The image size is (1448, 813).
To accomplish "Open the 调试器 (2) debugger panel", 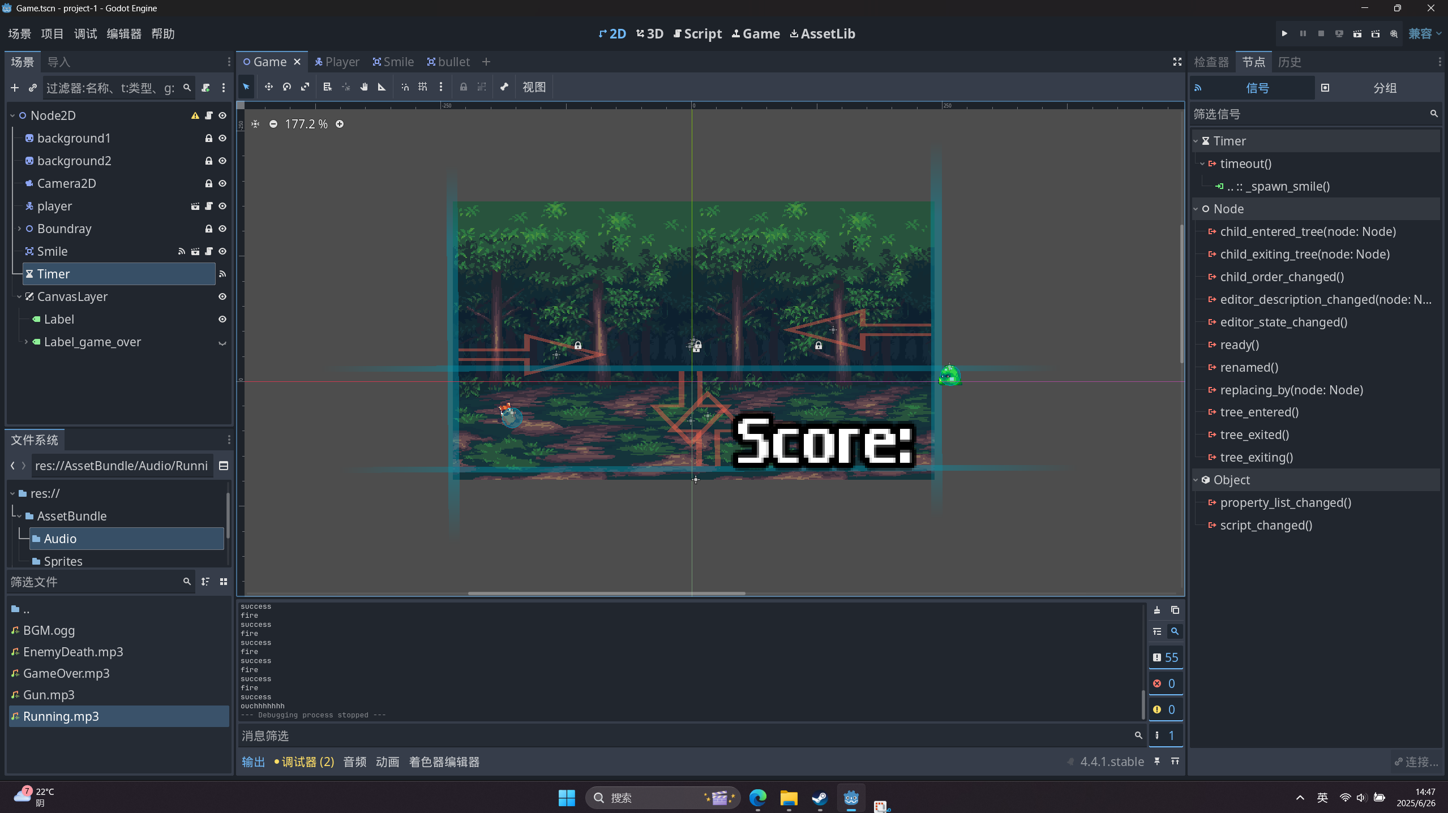I will pyautogui.click(x=305, y=762).
